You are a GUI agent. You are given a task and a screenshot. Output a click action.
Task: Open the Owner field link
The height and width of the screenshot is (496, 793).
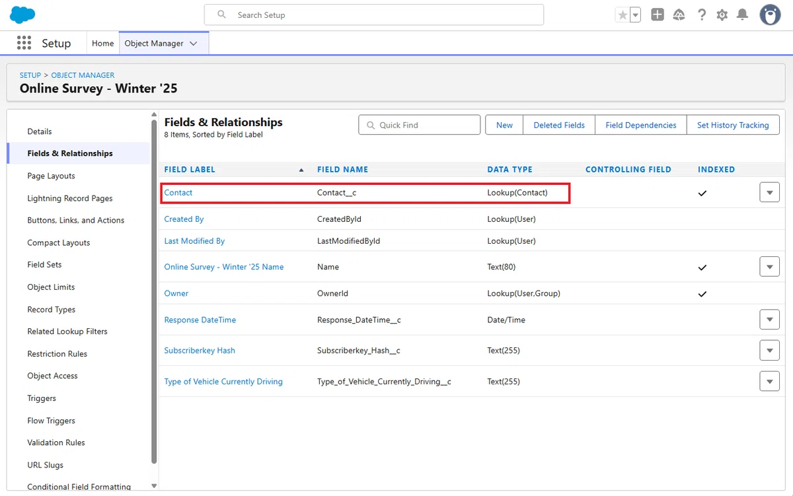click(x=176, y=293)
